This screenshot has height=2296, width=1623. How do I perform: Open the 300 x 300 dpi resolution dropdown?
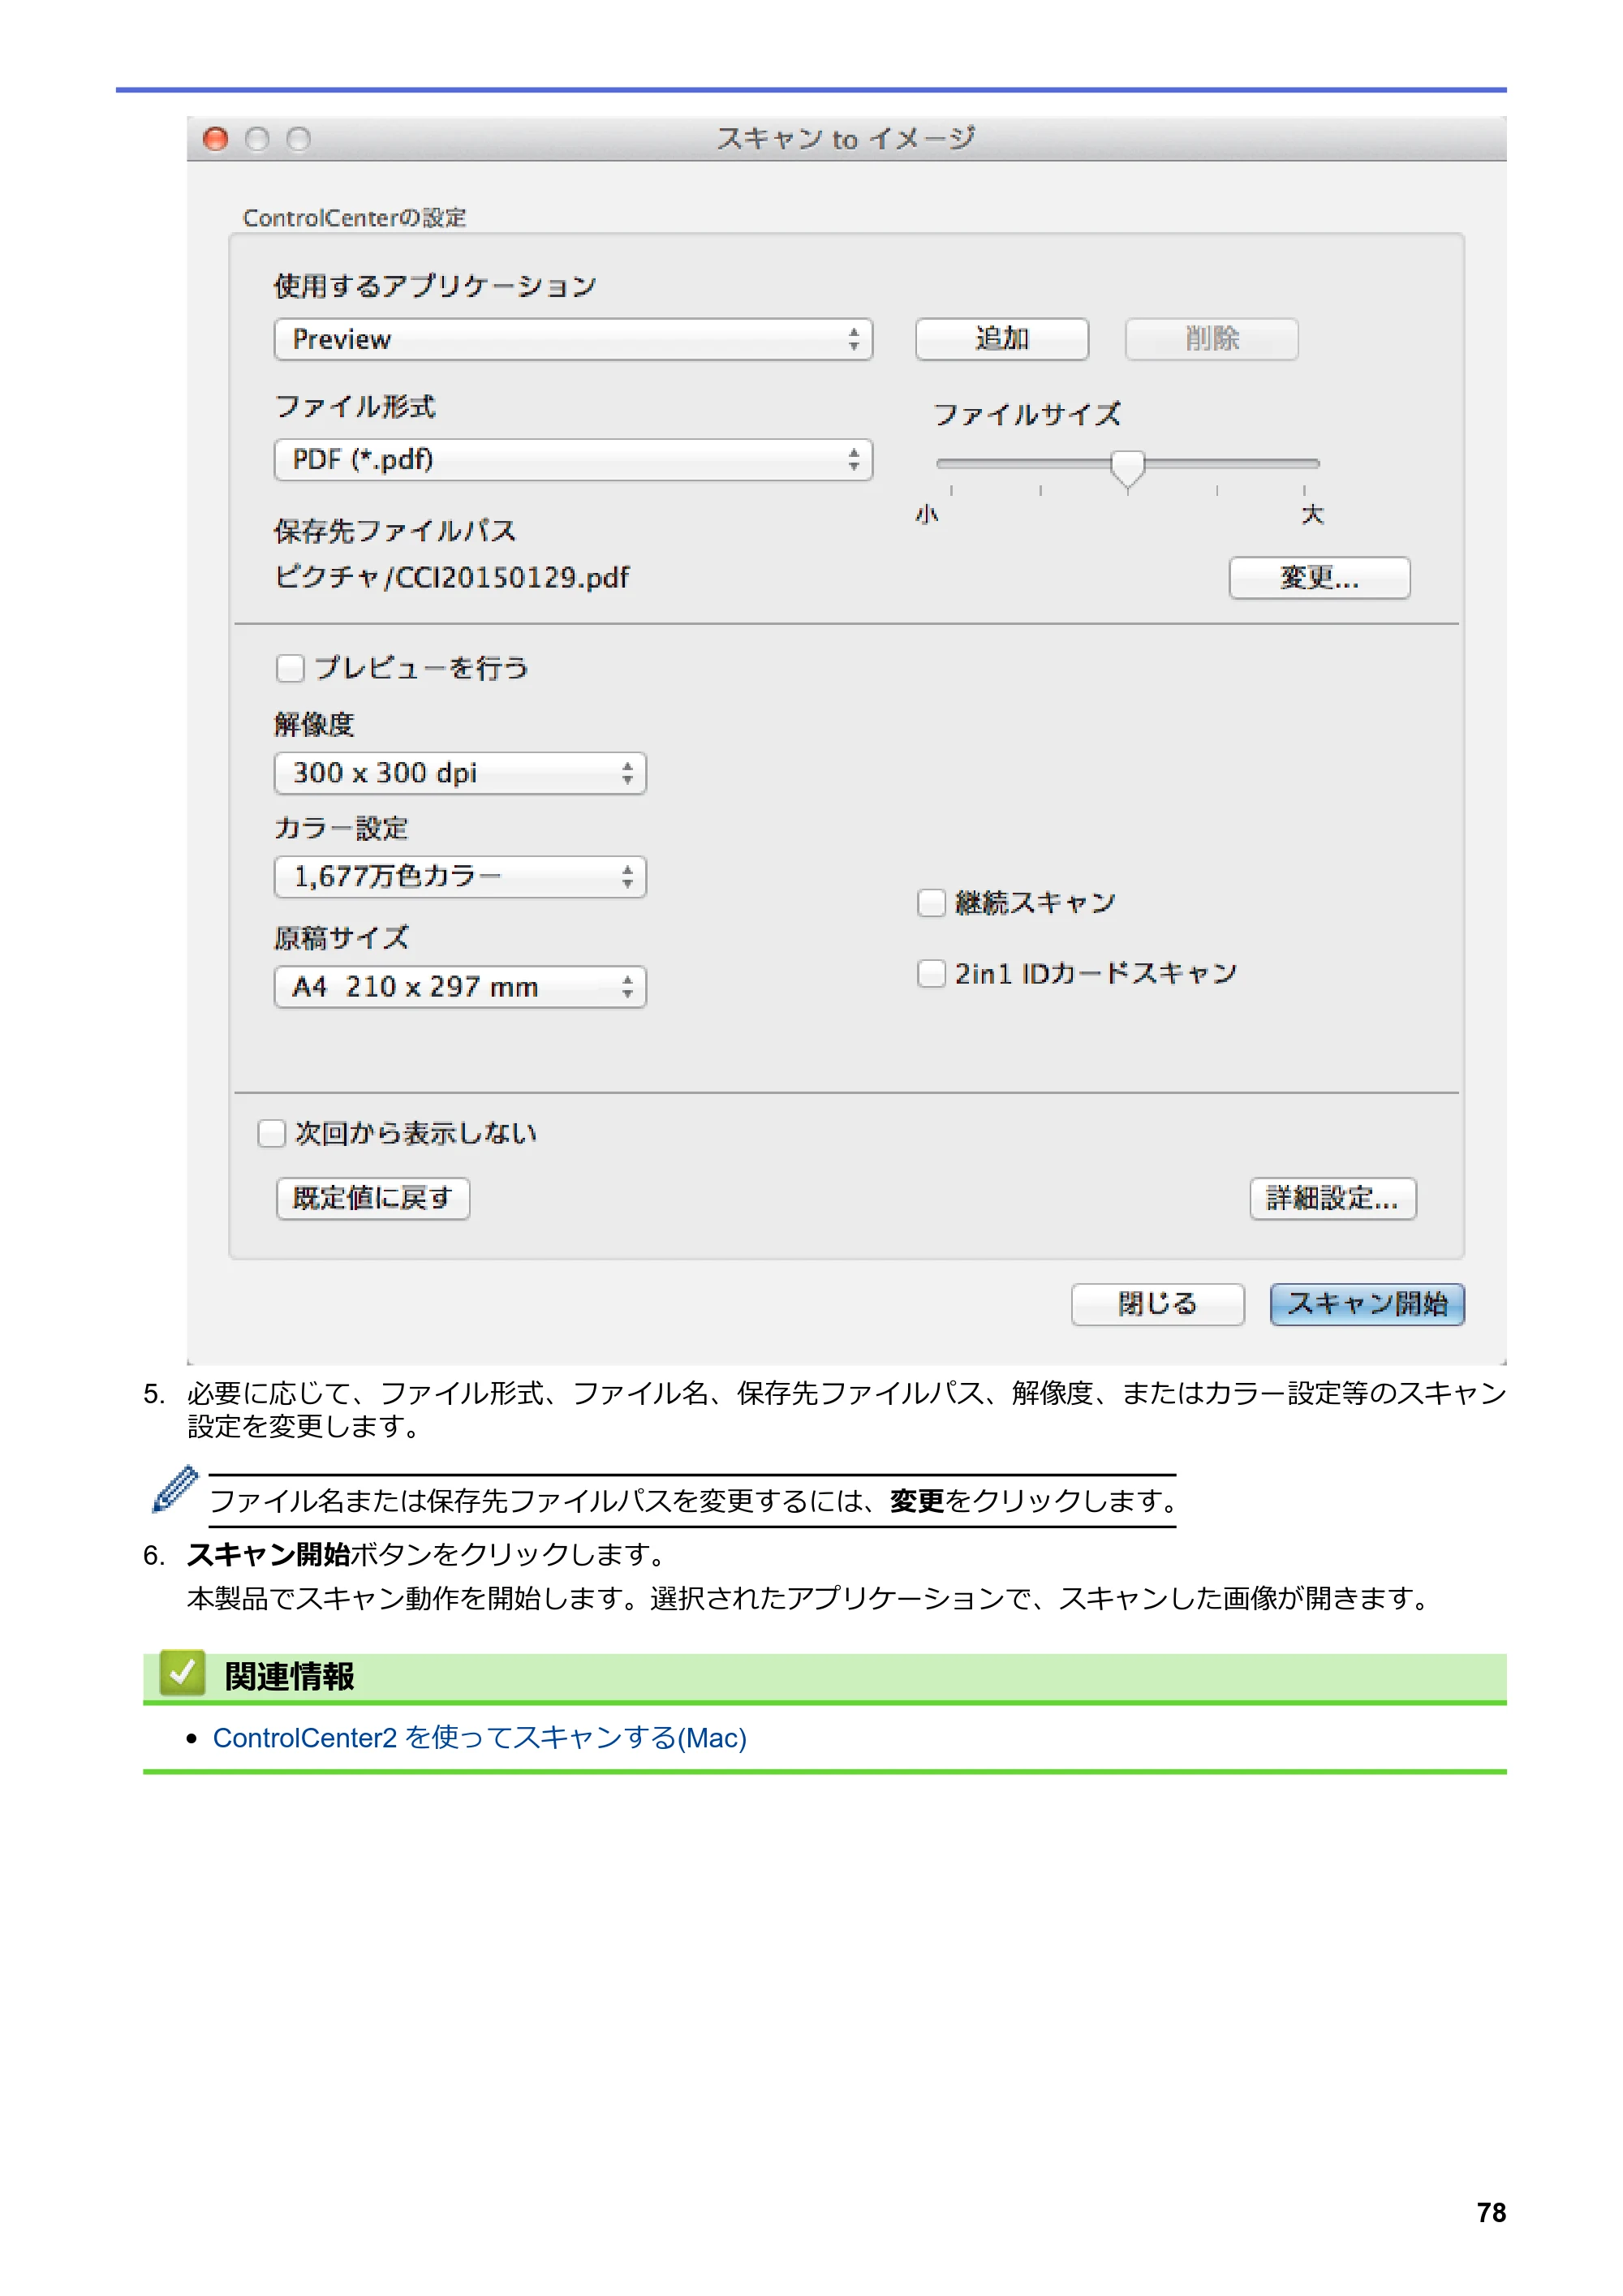click(x=460, y=773)
